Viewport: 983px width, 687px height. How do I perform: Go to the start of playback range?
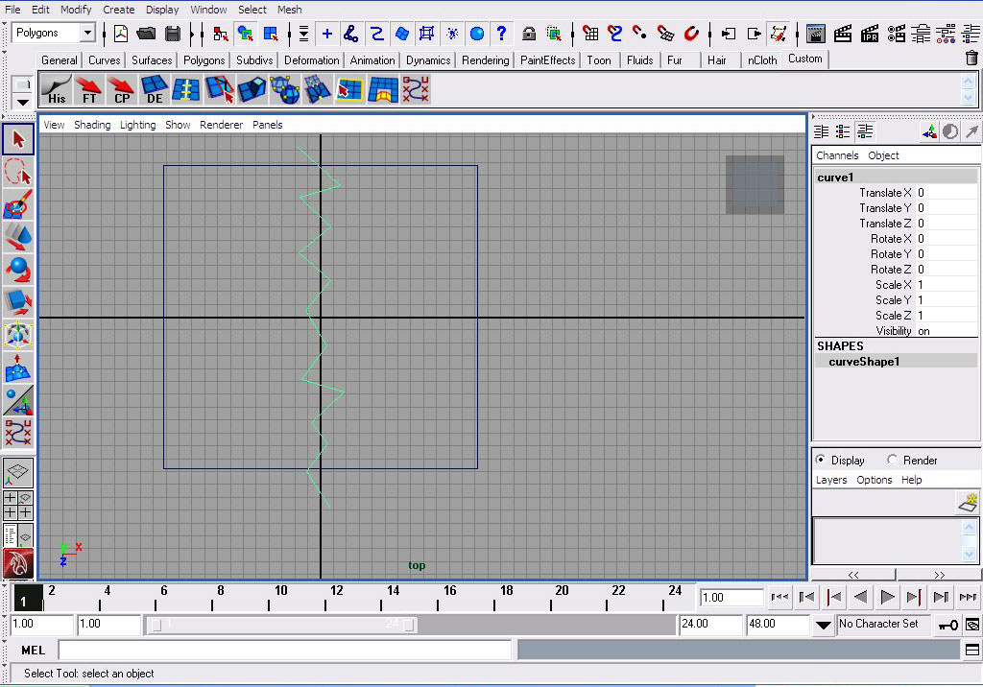(779, 598)
